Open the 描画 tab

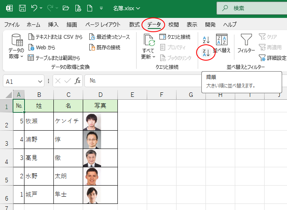72,24
